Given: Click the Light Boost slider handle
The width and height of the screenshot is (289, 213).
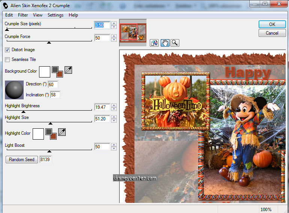Looking at the screenshot, I should [x=49, y=151].
